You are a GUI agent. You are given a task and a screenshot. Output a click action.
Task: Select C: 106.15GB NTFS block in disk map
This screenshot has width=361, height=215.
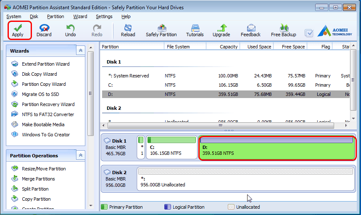(172, 147)
